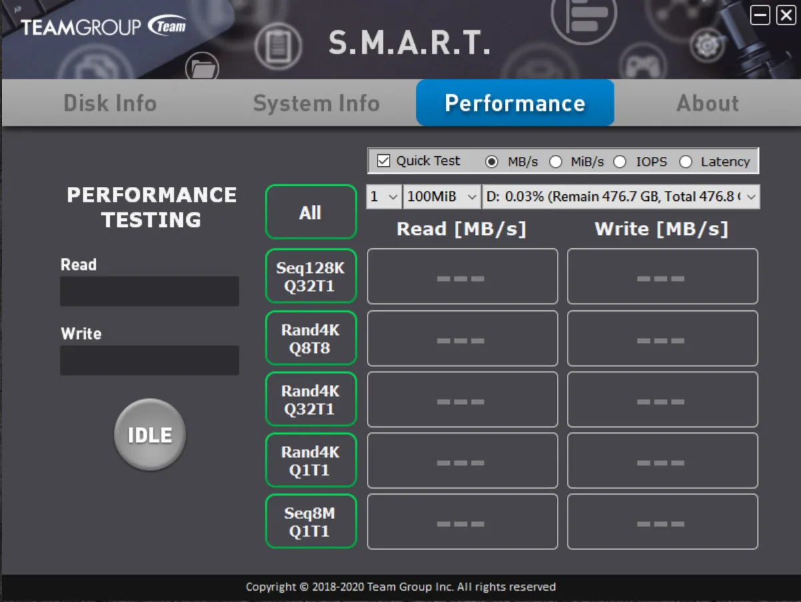Viewport: 801px width, 602px height.
Task: Expand the 100MiB test size dropdown
Action: tap(442, 197)
